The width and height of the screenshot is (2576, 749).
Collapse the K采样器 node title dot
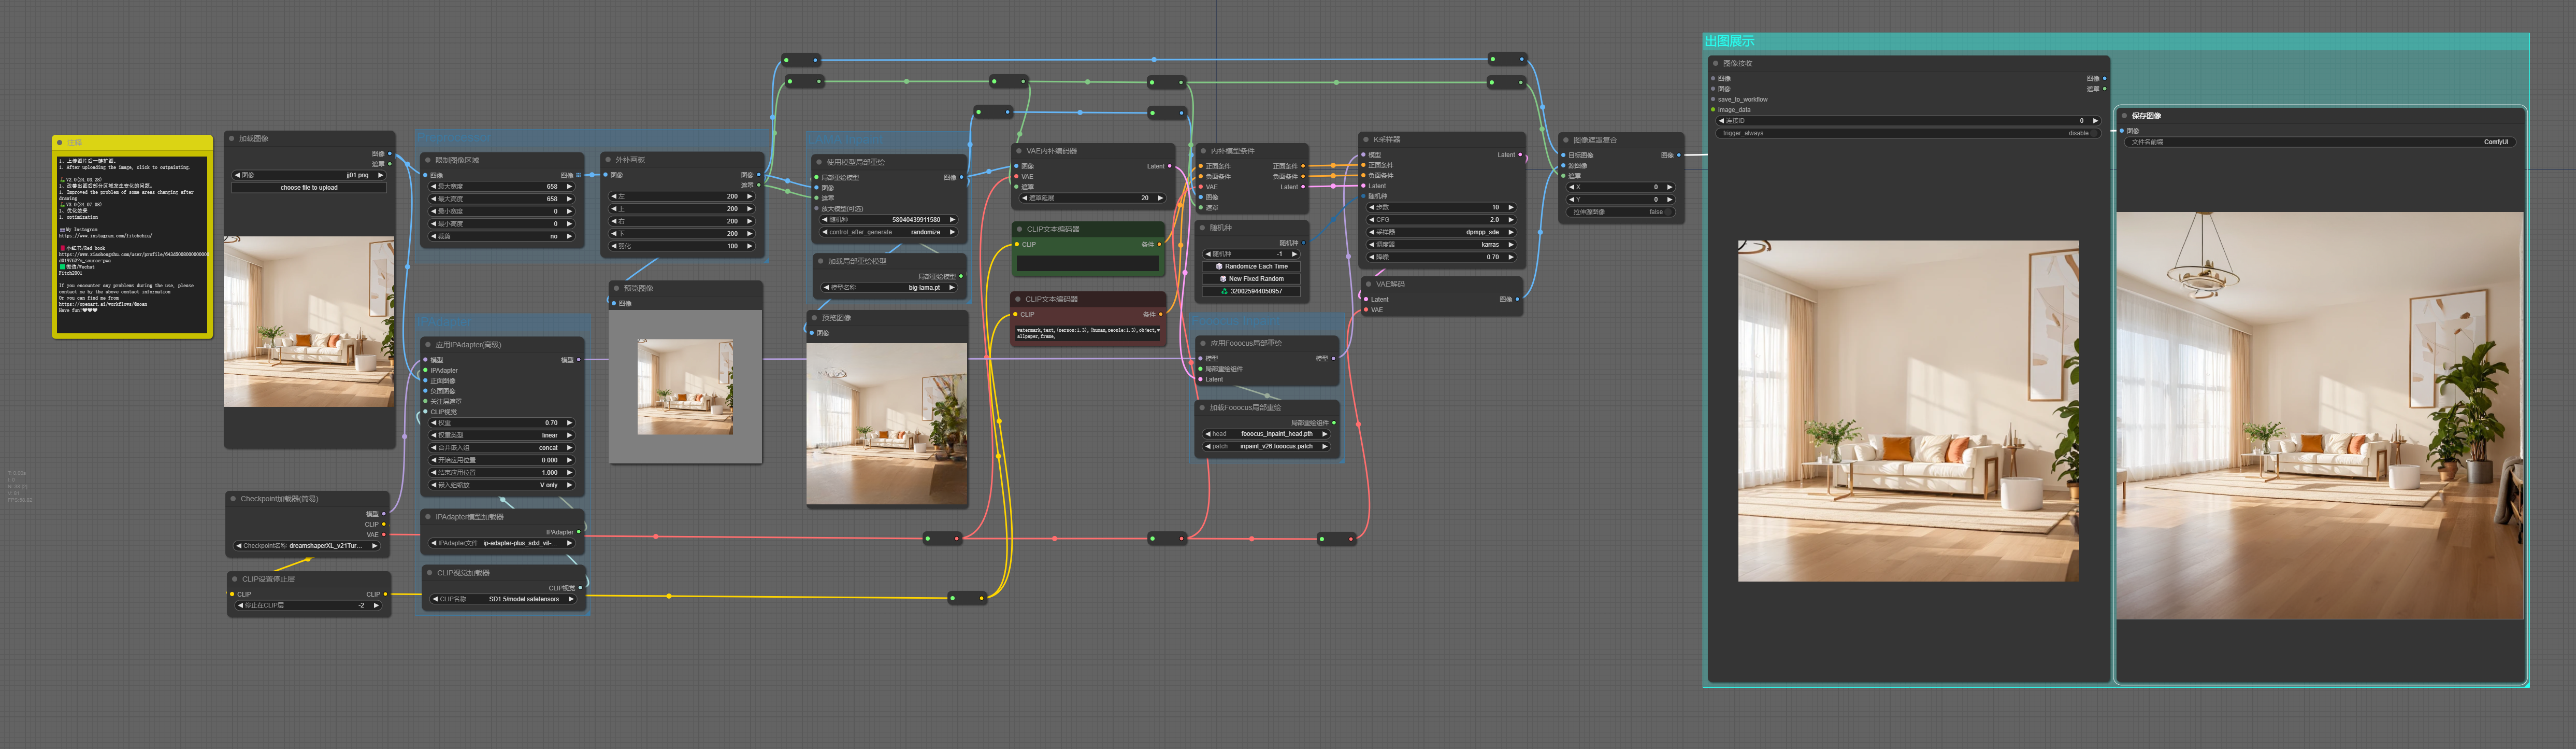pos(1366,139)
